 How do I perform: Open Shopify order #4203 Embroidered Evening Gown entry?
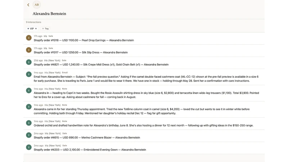tap(144, 148)
